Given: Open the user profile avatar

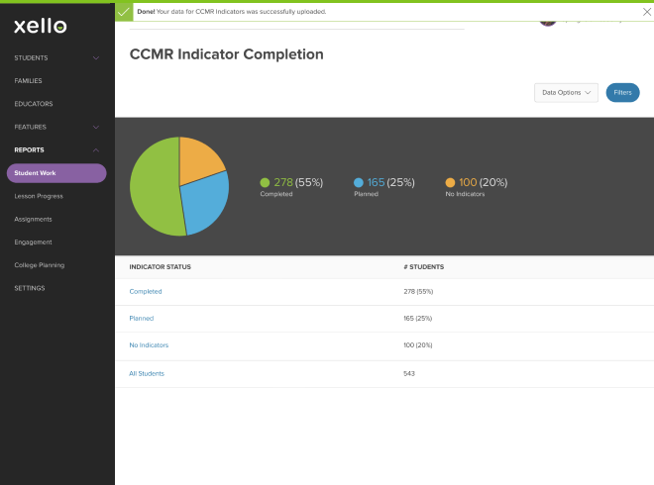Looking at the screenshot, I should click(548, 22).
